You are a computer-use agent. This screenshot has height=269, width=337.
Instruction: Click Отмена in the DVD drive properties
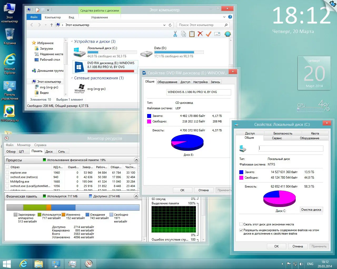tap(204, 190)
